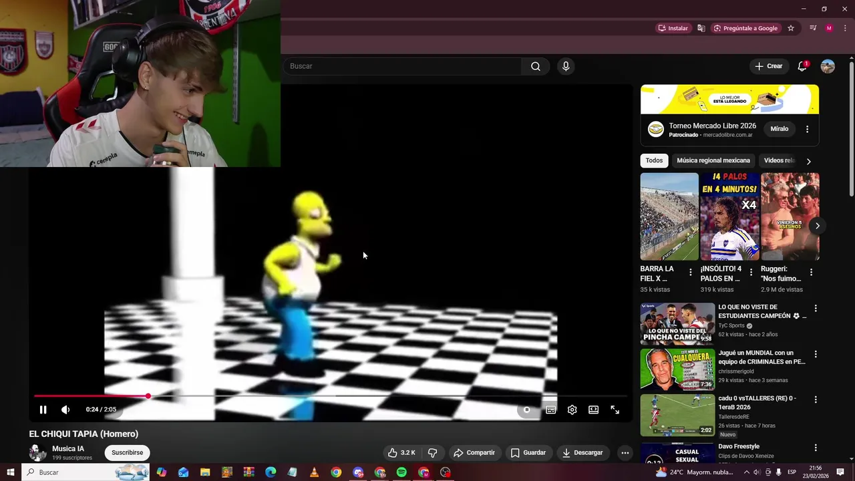Start voice search with microphone icon
This screenshot has height=481, width=855.
[566, 66]
